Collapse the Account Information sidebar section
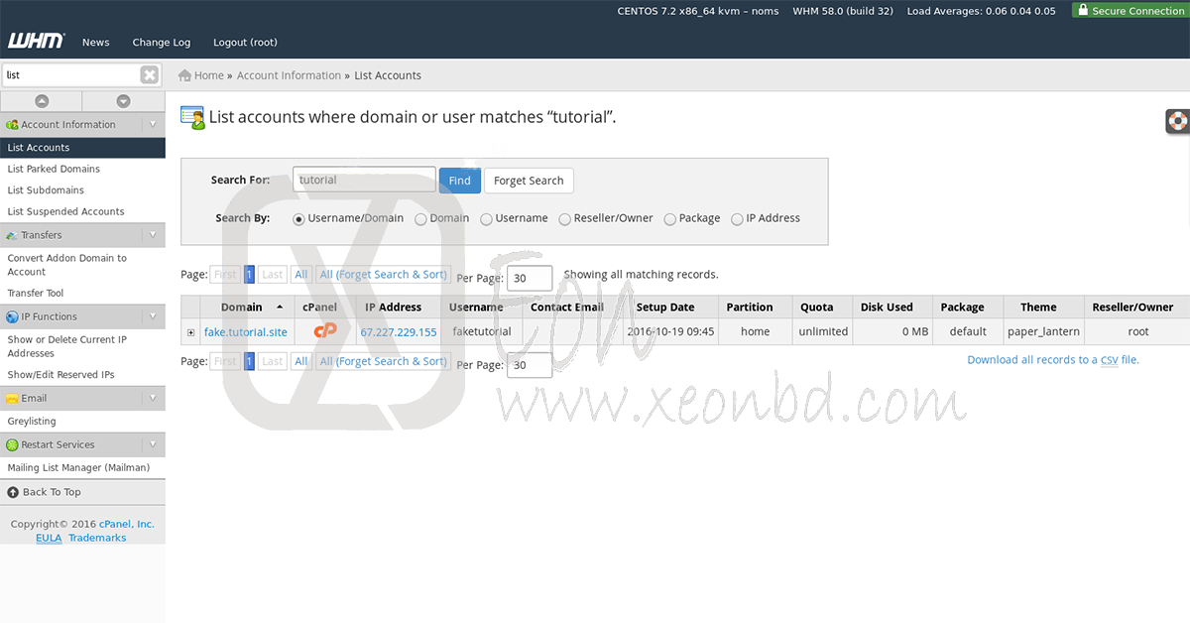The image size is (1190, 623). [153, 125]
